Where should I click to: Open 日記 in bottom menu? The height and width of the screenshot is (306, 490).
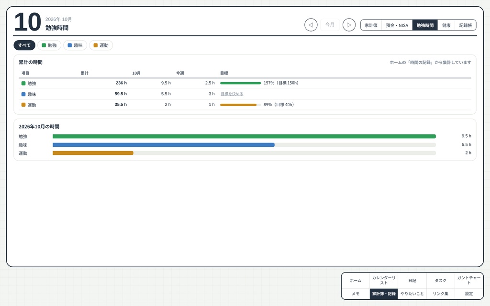pyautogui.click(x=412, y=280)
